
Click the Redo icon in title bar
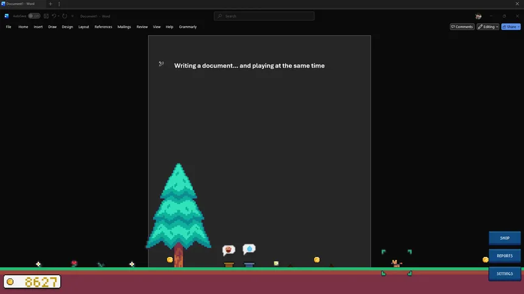click(x=65, y=16)
